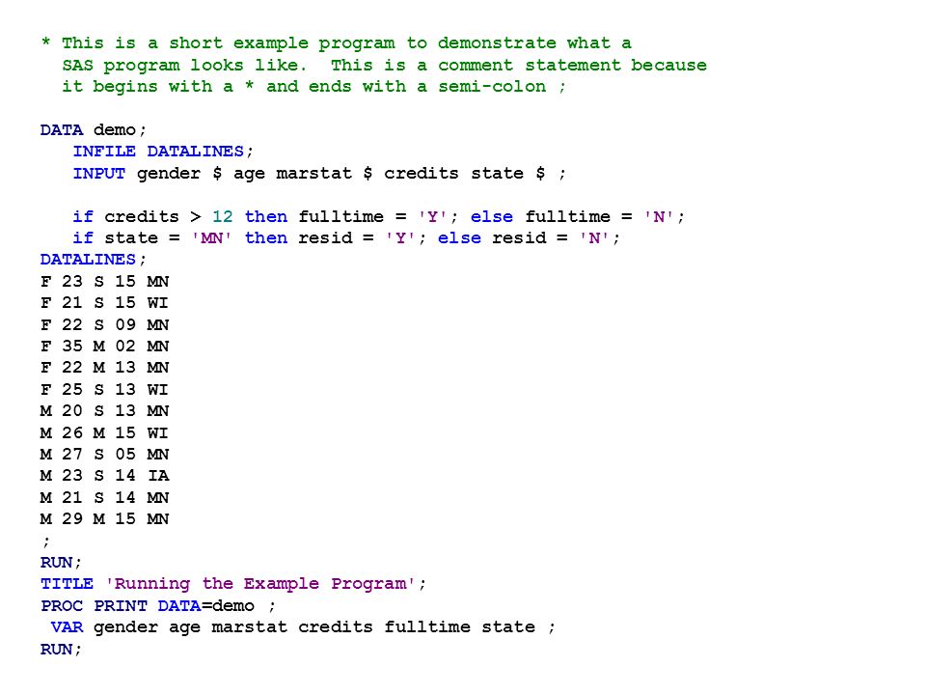This screenshot has width=926, height=695.
Task: Click the lone semicolon line after the data
Action: pyautogui.click(x=46, y=542)
